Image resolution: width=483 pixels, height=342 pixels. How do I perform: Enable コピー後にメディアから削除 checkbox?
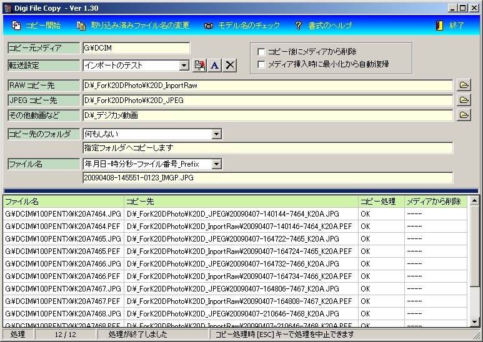[261, 52]
